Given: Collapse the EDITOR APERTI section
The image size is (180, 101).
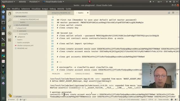Looking at the screenshot, I should [x=30, y=17].
